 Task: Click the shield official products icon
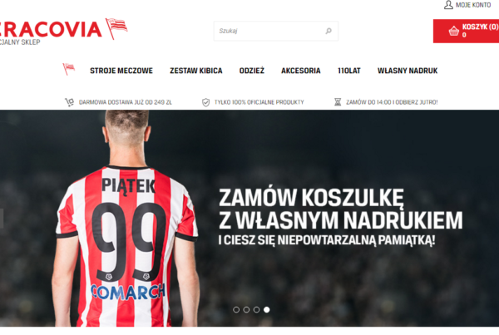[206, 102]
